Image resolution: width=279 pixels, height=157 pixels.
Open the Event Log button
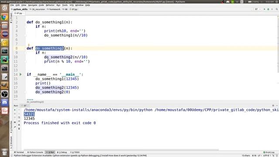[x=269, y=152]
